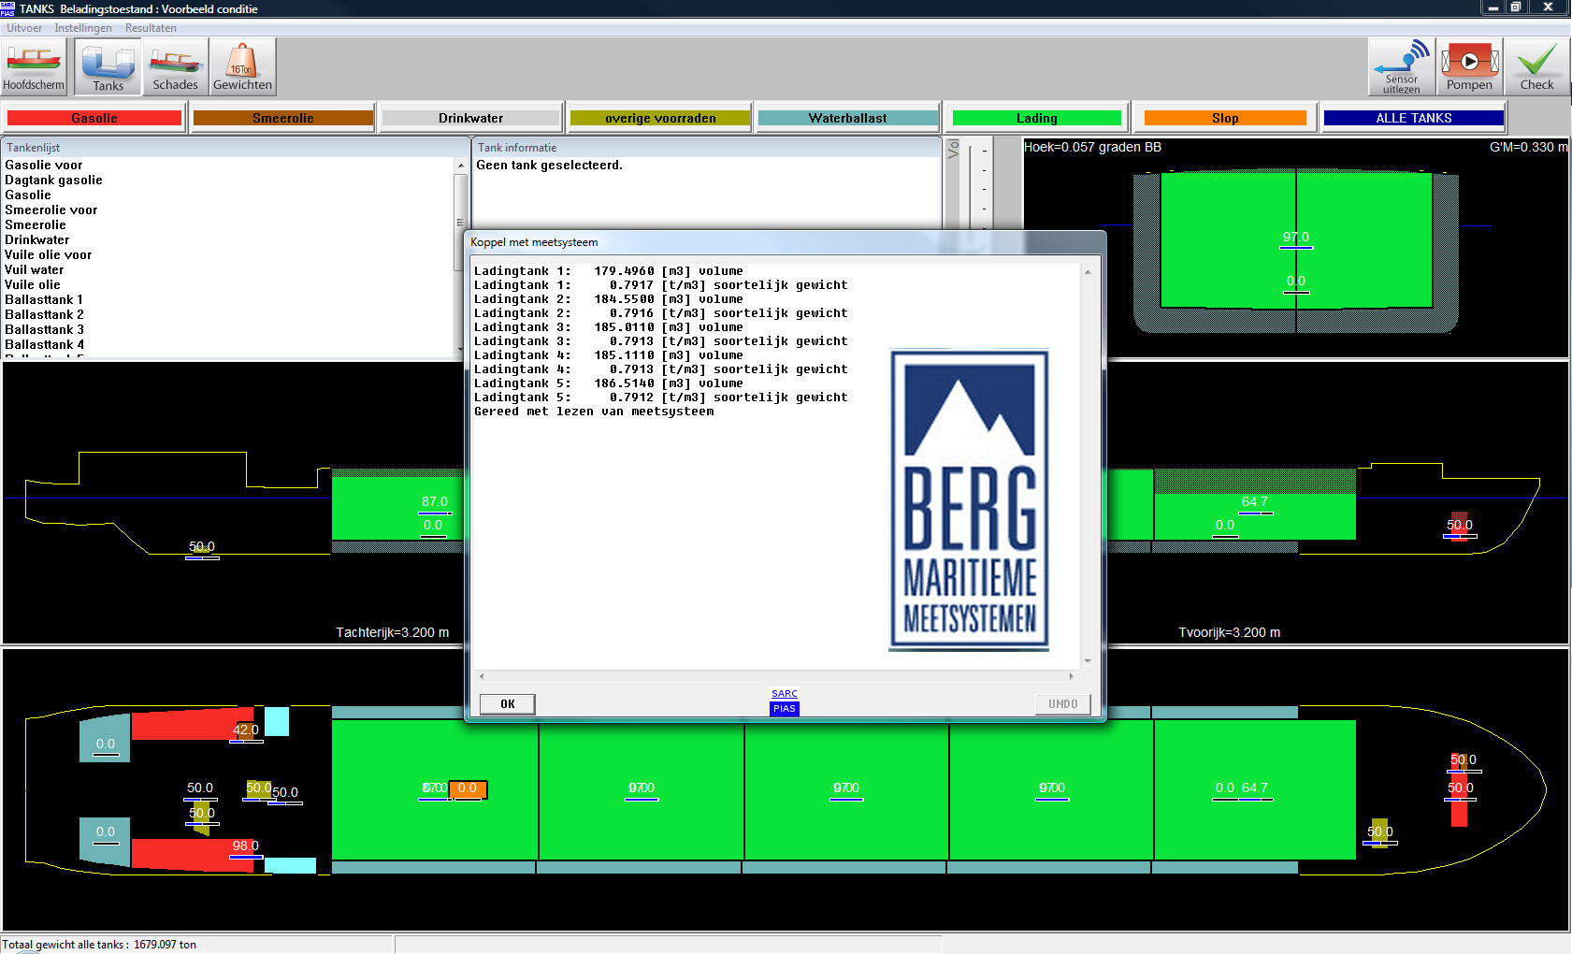1572x954 pixels.
Task: Click the red 42.0 gasolie tank in plan view
Action: [x=192, y=725]
